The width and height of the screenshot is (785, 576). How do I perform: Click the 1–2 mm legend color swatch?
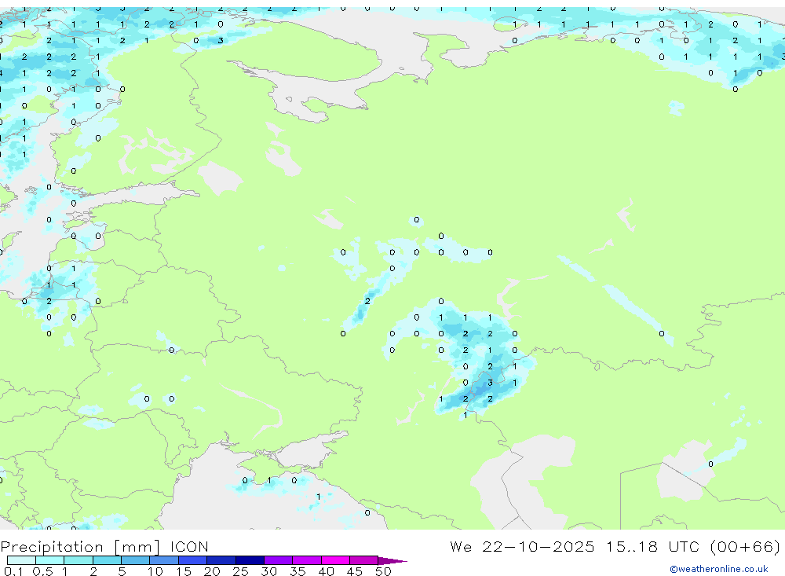78,560
